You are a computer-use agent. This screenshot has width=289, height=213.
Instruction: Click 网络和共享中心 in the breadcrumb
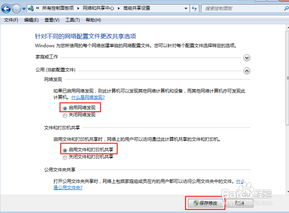point(98,8)
